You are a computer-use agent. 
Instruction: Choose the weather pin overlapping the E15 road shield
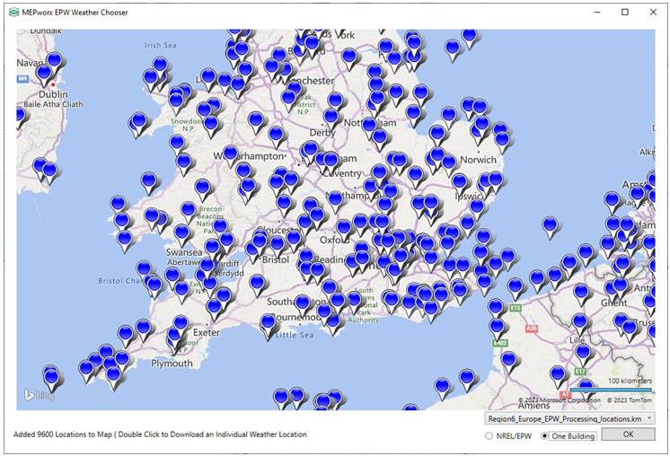[x=516, y=287]
